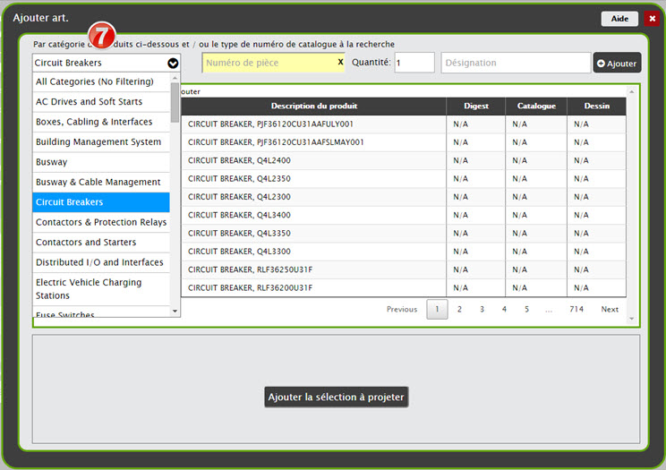Select row CIRCUIT BREAKER, Q4L3350
666x470 pixels.
tap(404, 234)
